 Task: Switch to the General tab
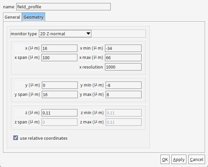pyautogui.click(x=13, y=17)
